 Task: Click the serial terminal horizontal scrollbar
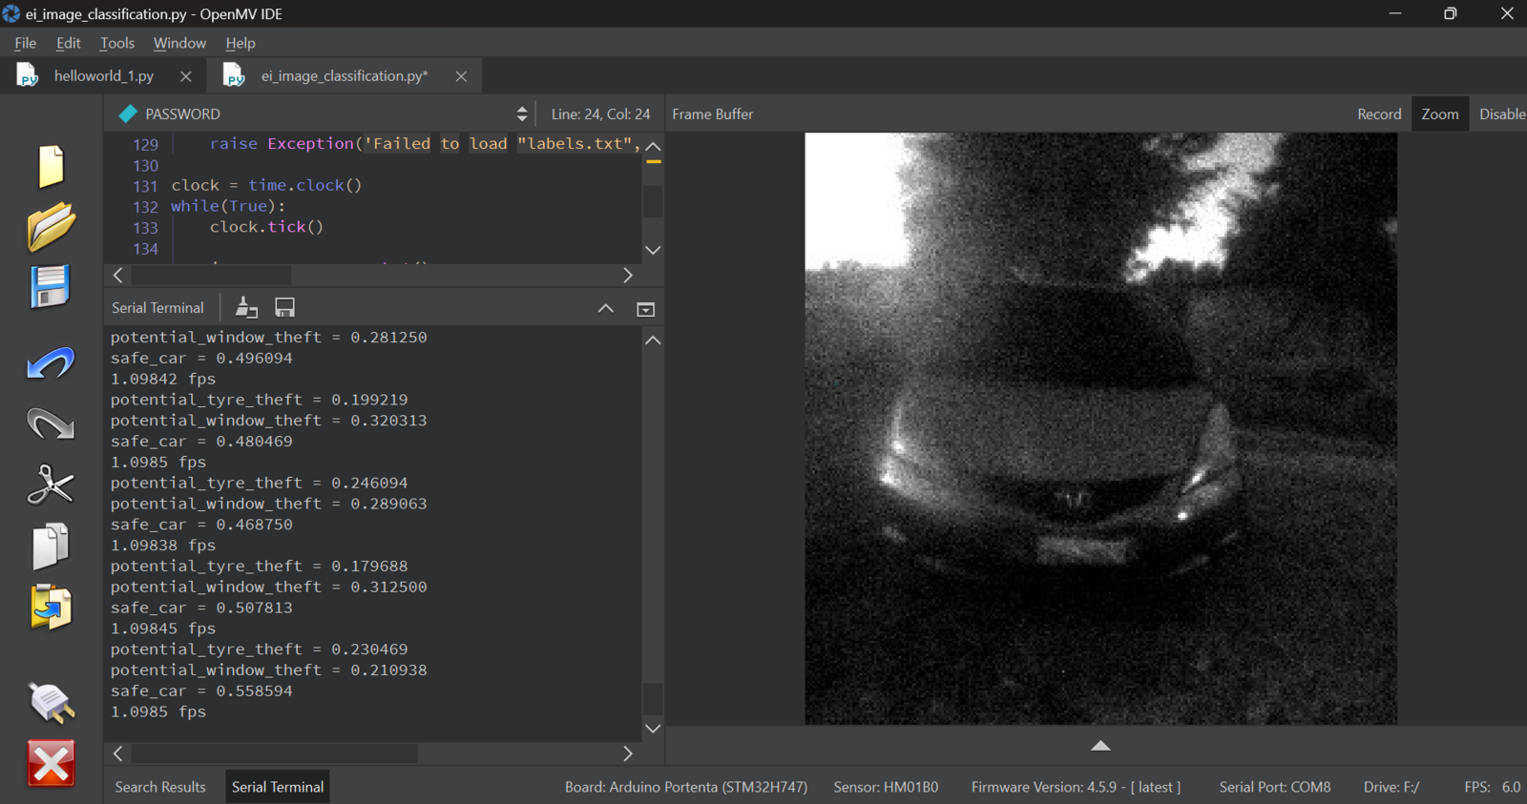coord(275,753)
